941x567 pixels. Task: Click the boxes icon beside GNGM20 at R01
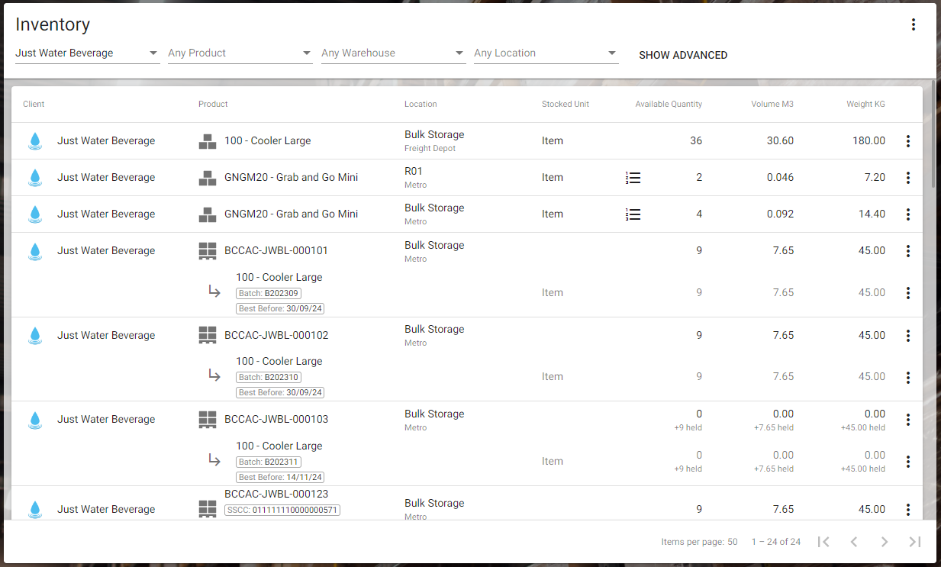[x=208, y=178]
